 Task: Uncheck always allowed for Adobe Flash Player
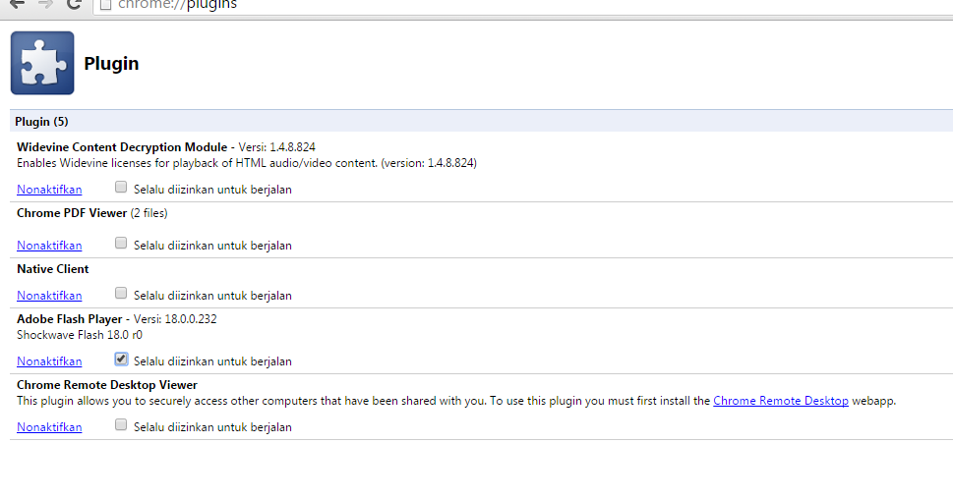click(121, 359)
